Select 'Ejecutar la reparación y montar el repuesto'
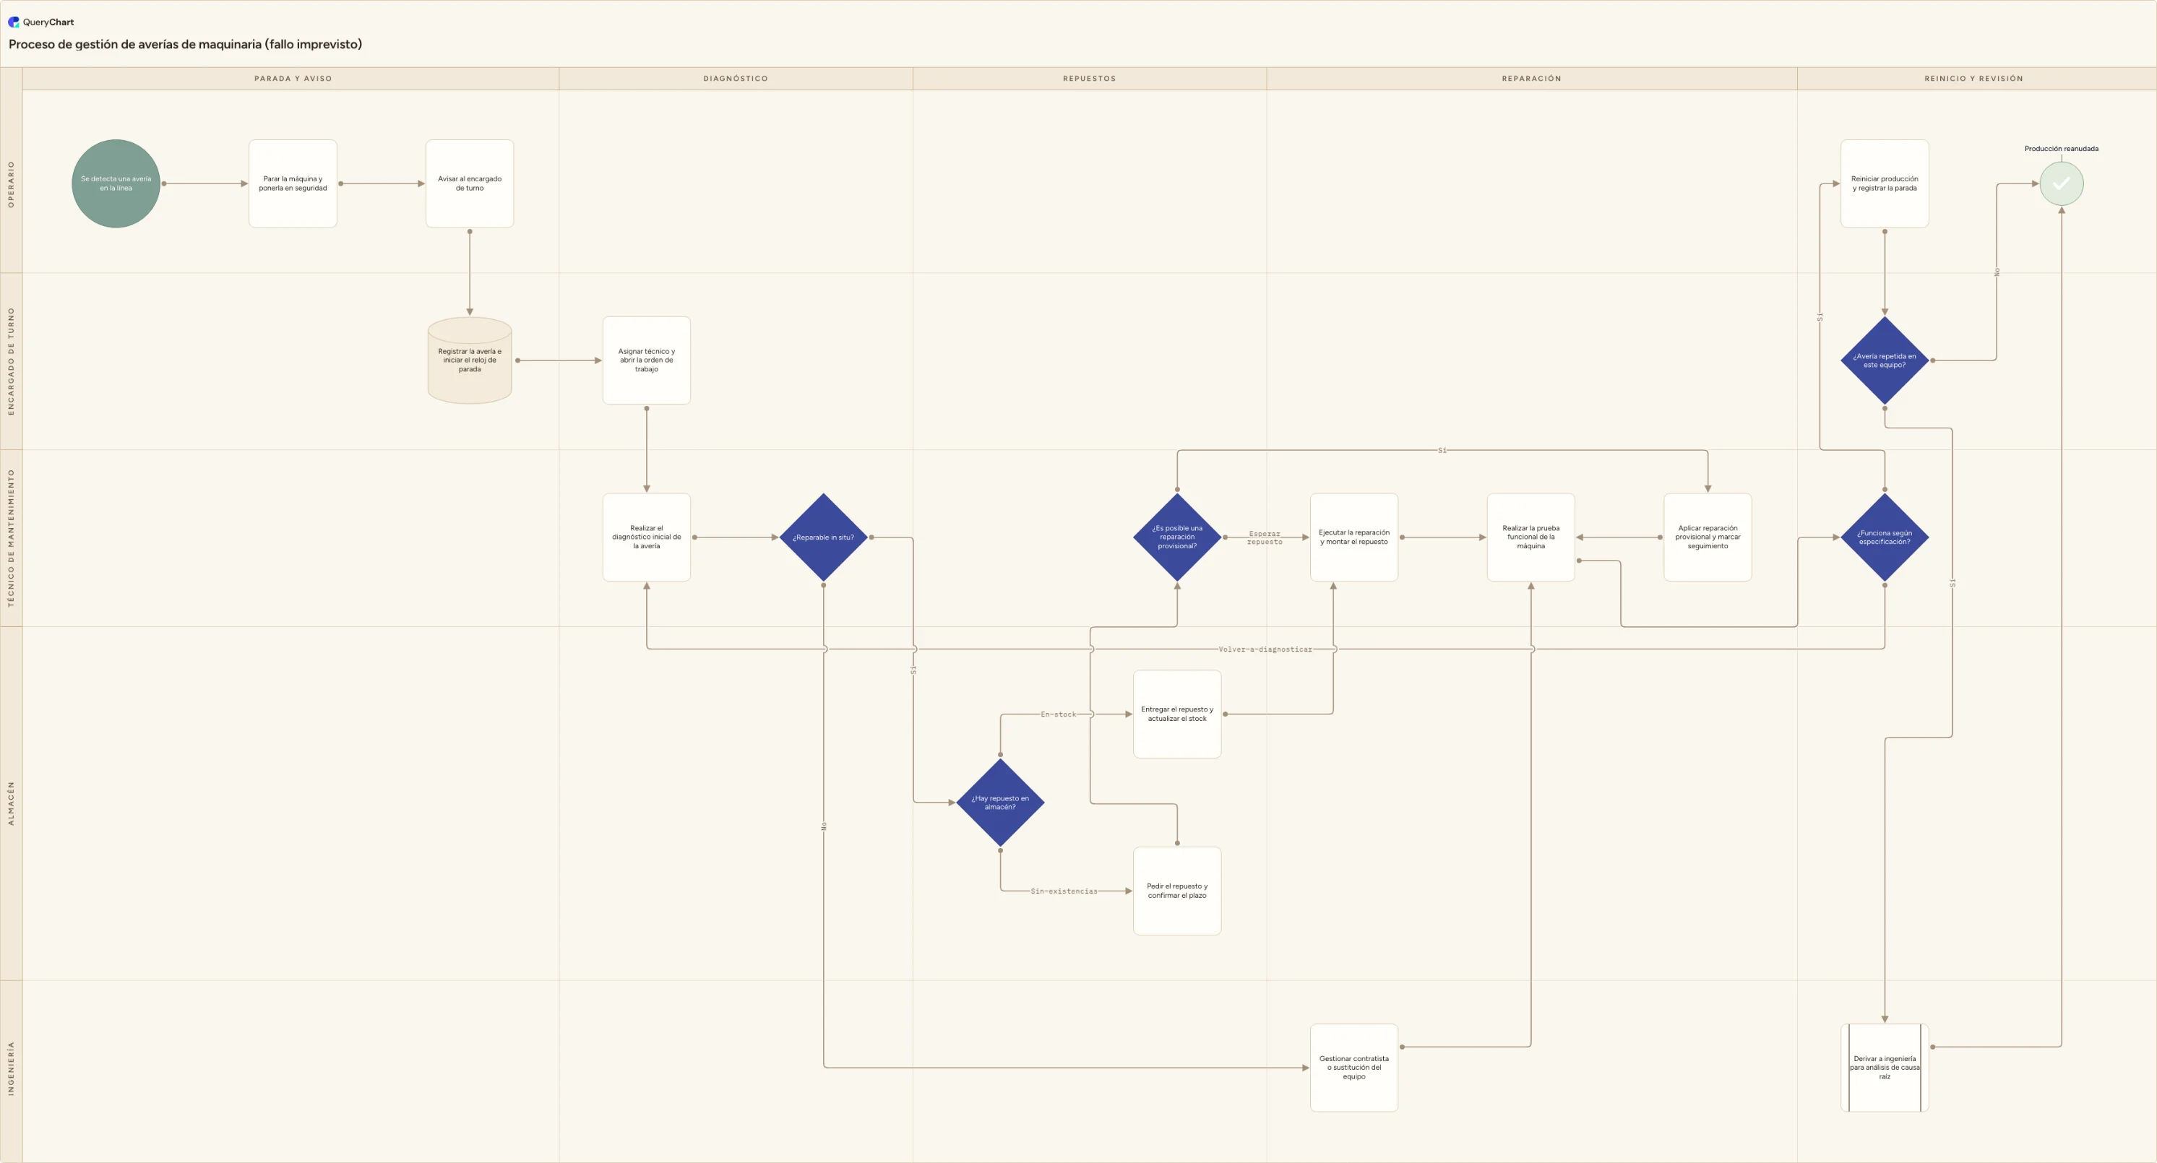This screenshot has height=1163, width=2157. point(1354,537)
